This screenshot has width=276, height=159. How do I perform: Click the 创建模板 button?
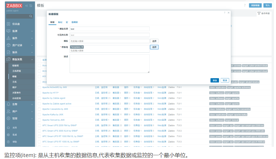(x=255, y=5)
